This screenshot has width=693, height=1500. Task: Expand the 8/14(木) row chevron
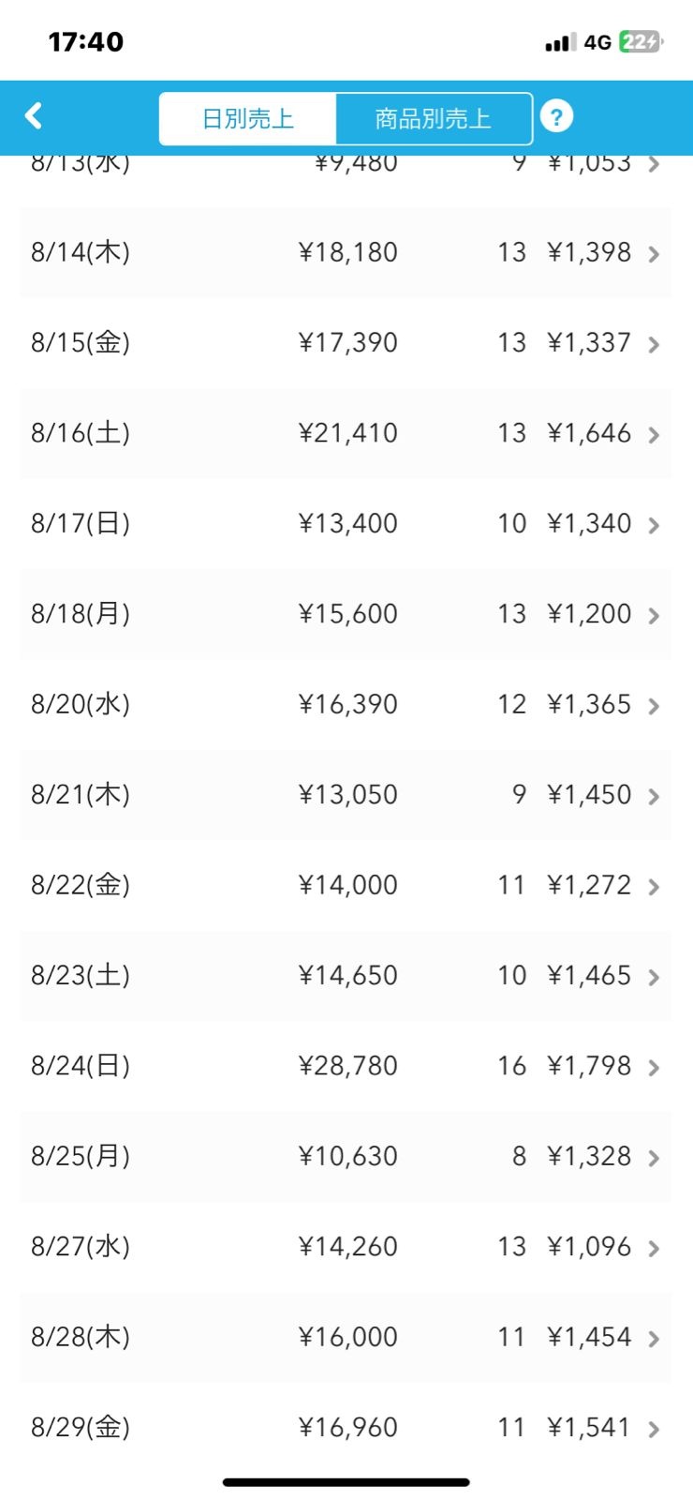[654, 254]
